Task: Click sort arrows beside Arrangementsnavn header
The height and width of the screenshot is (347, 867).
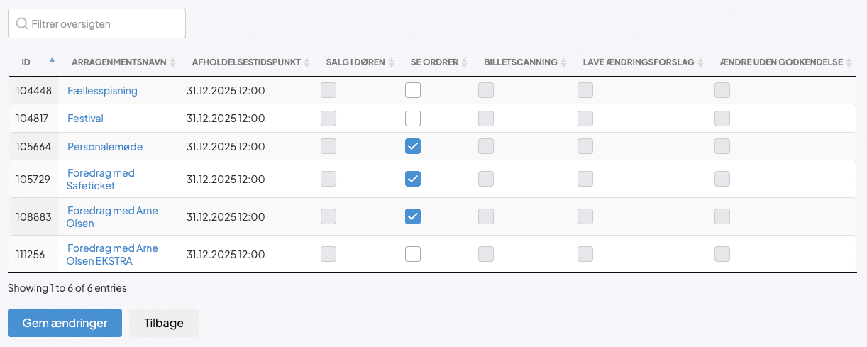Action: coord(172,62)
